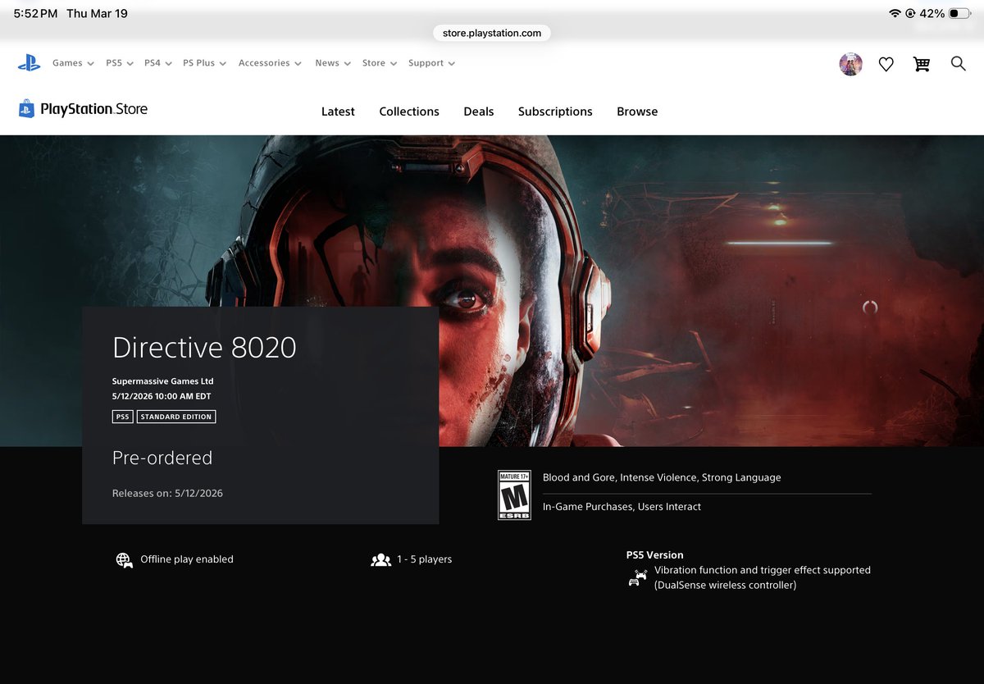Viewport: 984px width, 684px height.
Task: Tap the Wi-Fi status icon
Action: click(895, 13)
